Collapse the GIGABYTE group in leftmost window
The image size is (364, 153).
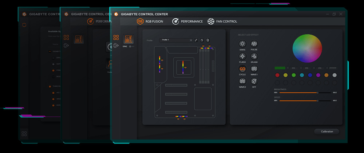pyautogui.click(x=50, y=51)
